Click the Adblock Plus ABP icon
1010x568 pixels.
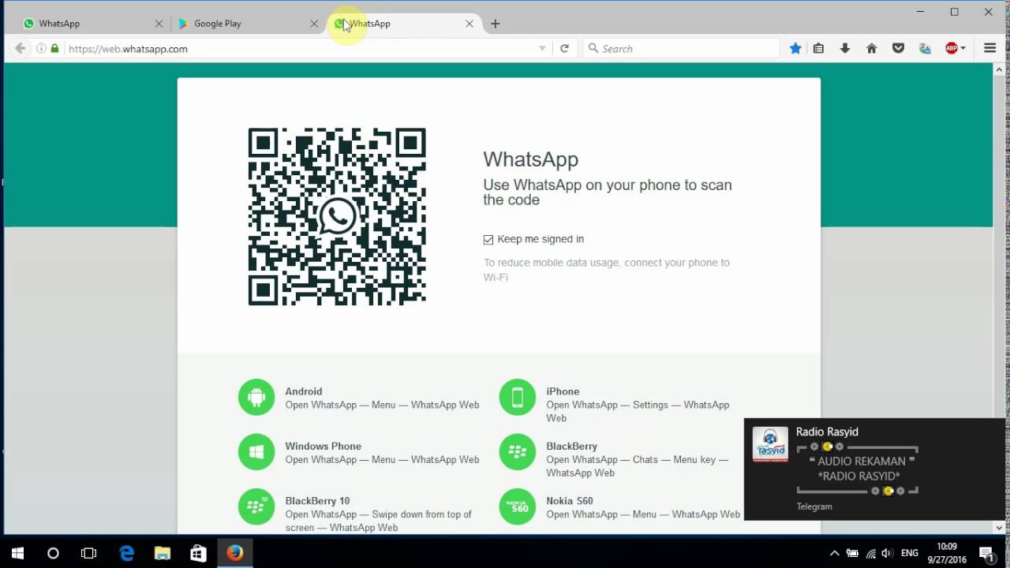click(x=952, y=49)
